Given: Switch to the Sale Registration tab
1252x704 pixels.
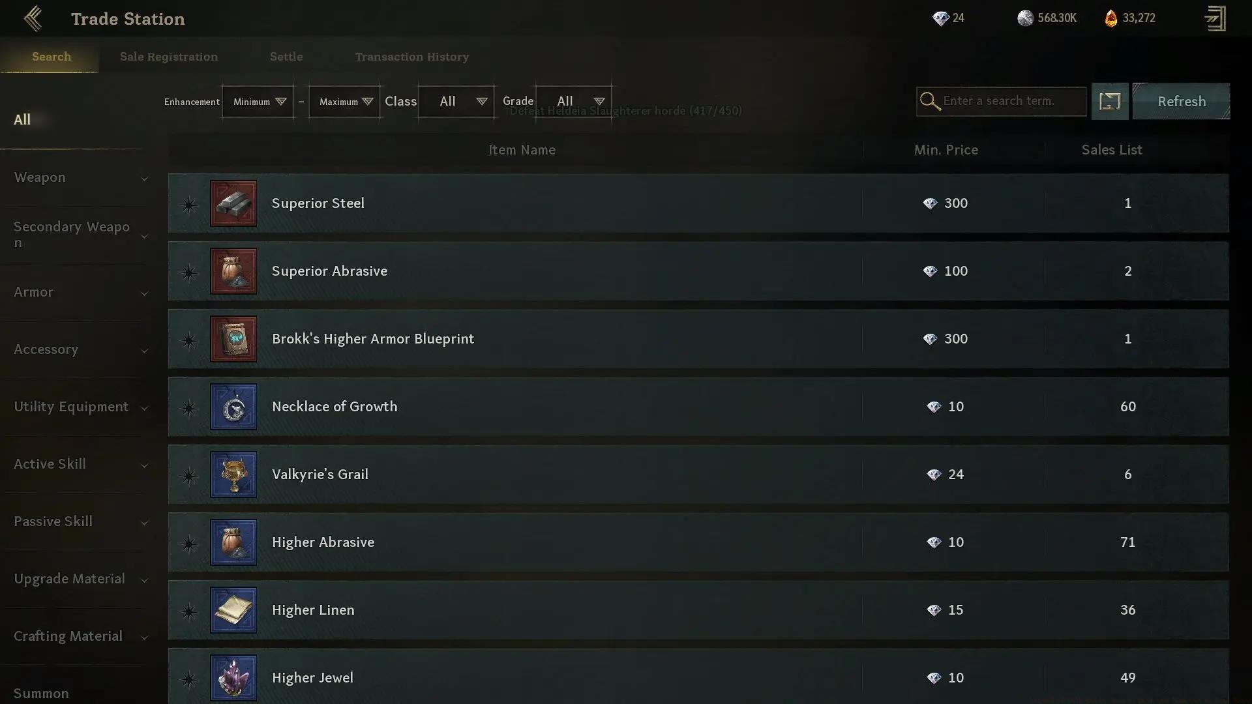Looking at the screenshot, I should pyautogui.click(x=169, y=57).
